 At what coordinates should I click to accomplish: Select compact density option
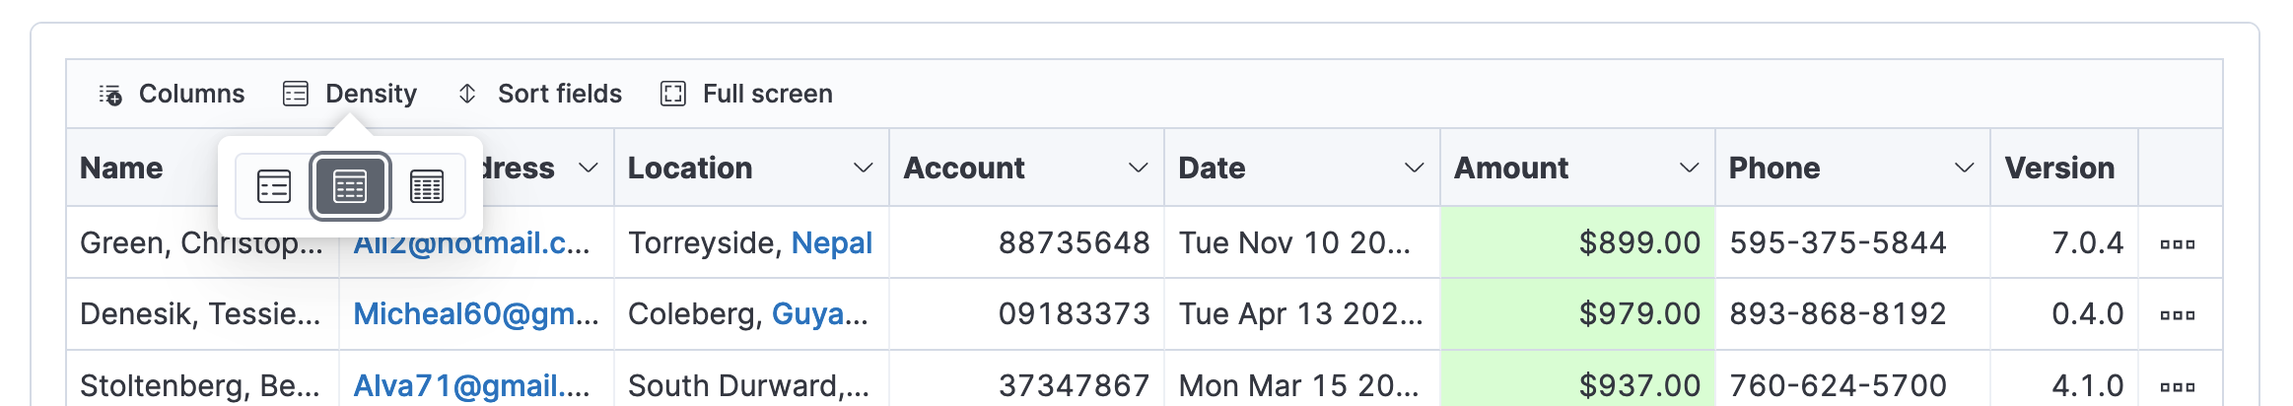[x=427, y=186]
